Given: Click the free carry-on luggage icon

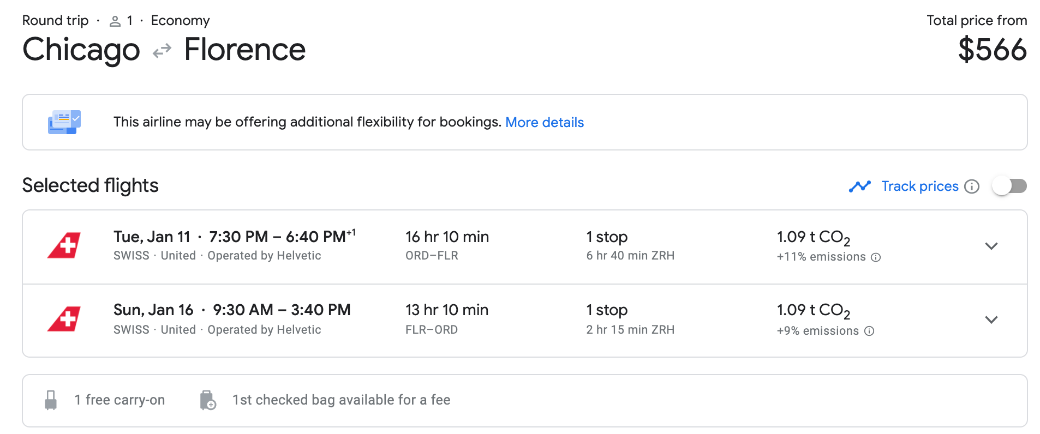Looking at the screenshot, I should coord(51,400).
